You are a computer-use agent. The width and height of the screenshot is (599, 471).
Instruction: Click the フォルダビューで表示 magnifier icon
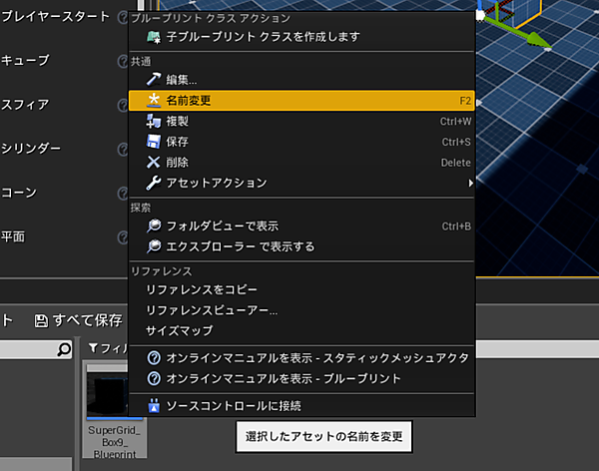click(153, 226)
